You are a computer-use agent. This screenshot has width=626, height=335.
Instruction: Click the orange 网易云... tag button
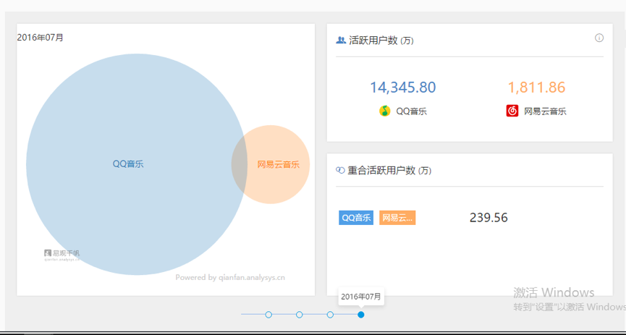click(x=397, y=218)
